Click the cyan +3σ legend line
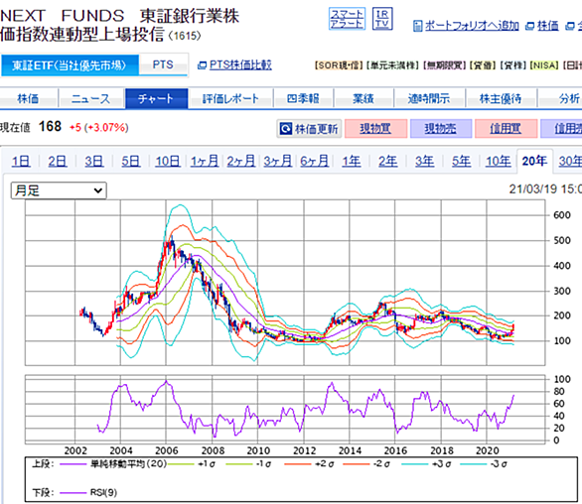This screenshot has width=582, height=504. point(415,464)
